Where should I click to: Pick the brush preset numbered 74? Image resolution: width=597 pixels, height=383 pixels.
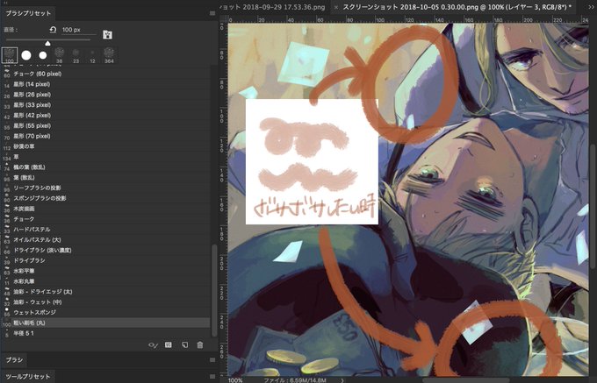pos(106,167)
